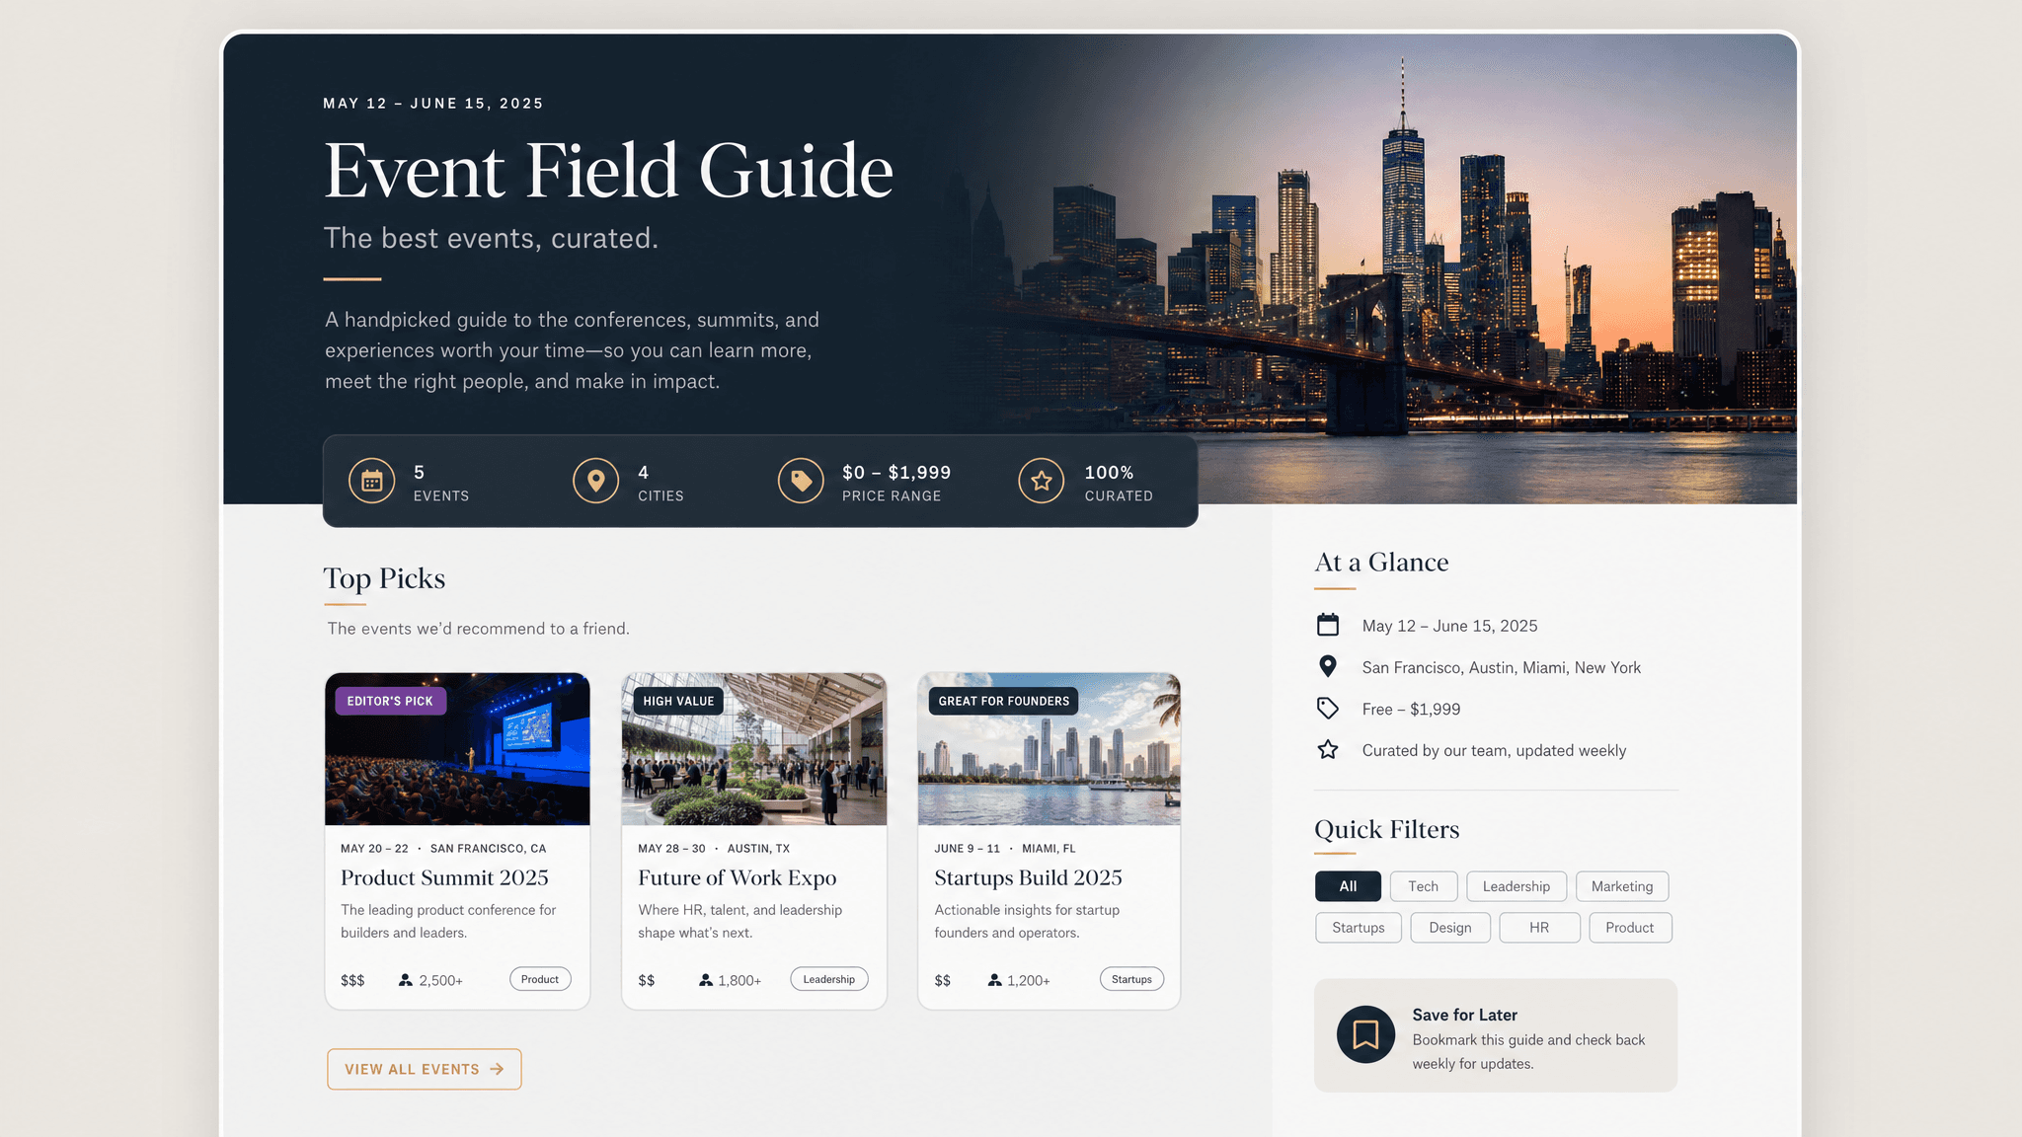
Task: Click the Quick Filters heading
Action: point(1386,829)
